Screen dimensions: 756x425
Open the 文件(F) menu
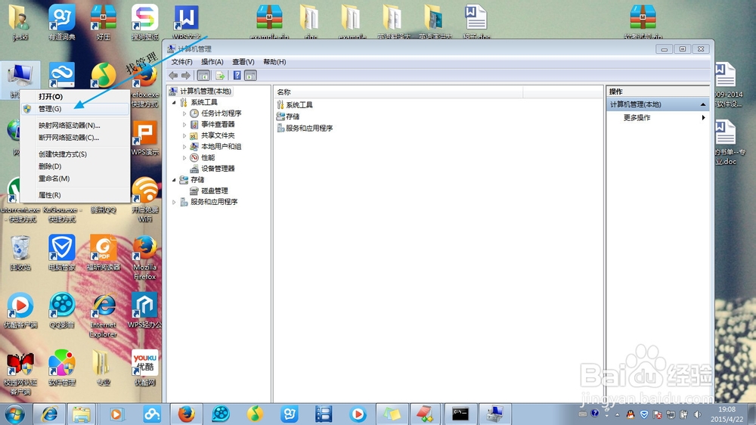(181, 62)
